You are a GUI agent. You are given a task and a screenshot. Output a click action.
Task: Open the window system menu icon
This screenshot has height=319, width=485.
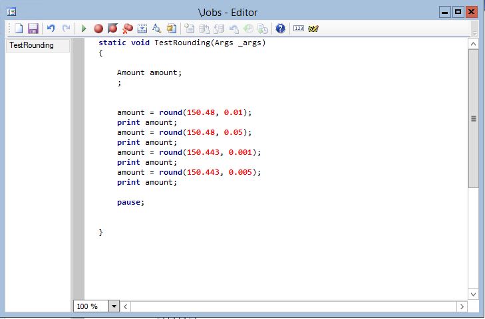click(x=11, y=12)
